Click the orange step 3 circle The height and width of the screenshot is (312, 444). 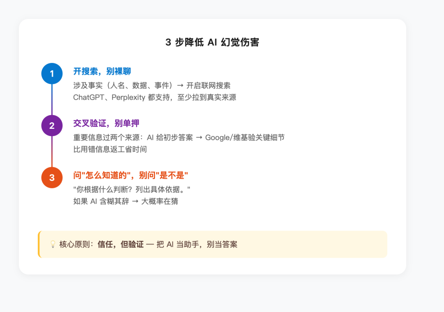pos(52,178)
